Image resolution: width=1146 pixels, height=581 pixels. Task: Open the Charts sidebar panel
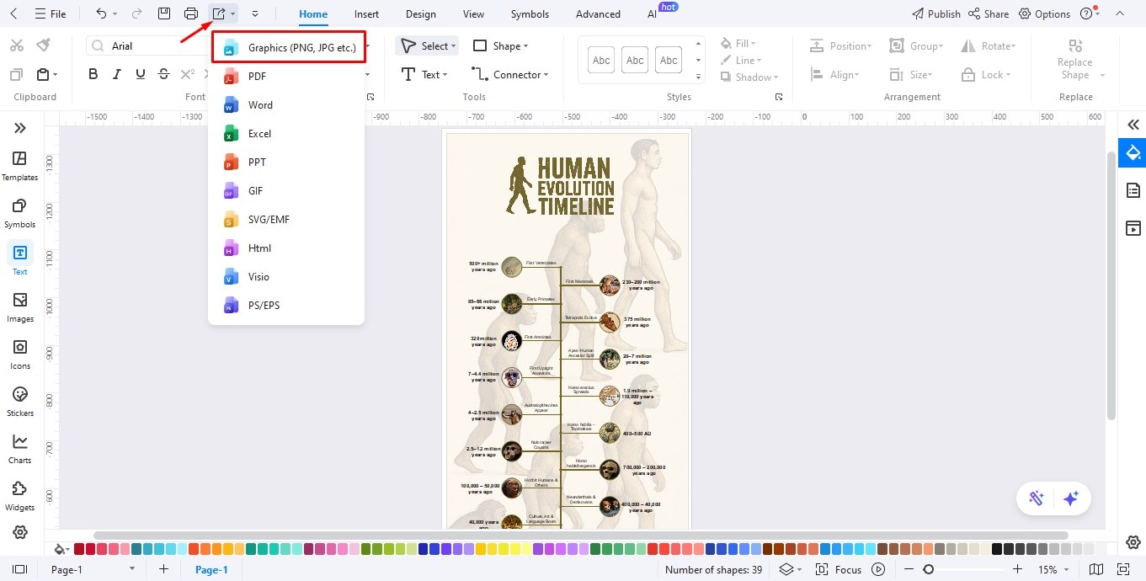[20, 449]
